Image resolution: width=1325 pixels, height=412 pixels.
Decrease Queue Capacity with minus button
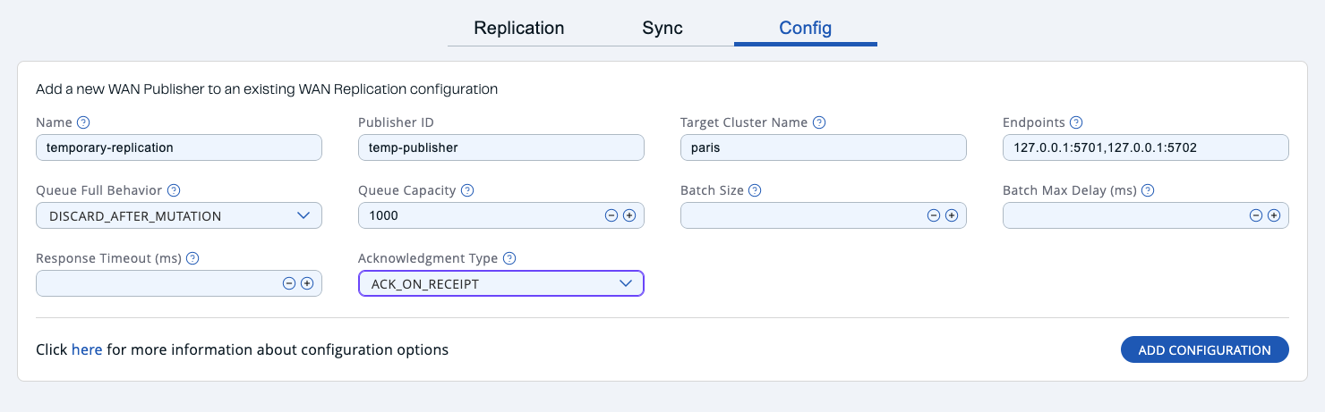tap(611, 215)
